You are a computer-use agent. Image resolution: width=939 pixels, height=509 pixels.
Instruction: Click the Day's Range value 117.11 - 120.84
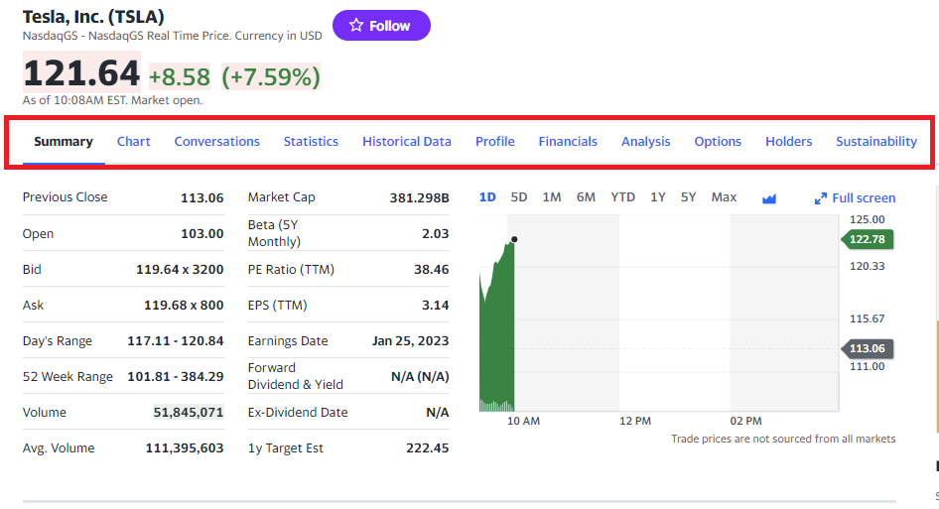[176, 340]
